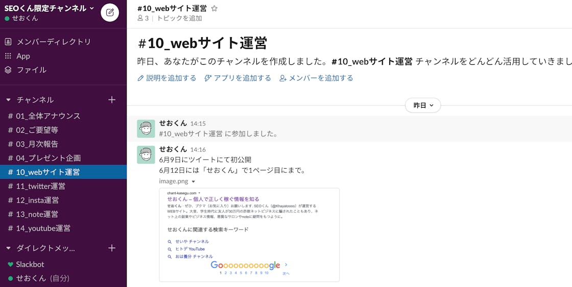Open the 昨日 date dropdown
Screen dimensions: 572x287
click(x=422, y=106)
